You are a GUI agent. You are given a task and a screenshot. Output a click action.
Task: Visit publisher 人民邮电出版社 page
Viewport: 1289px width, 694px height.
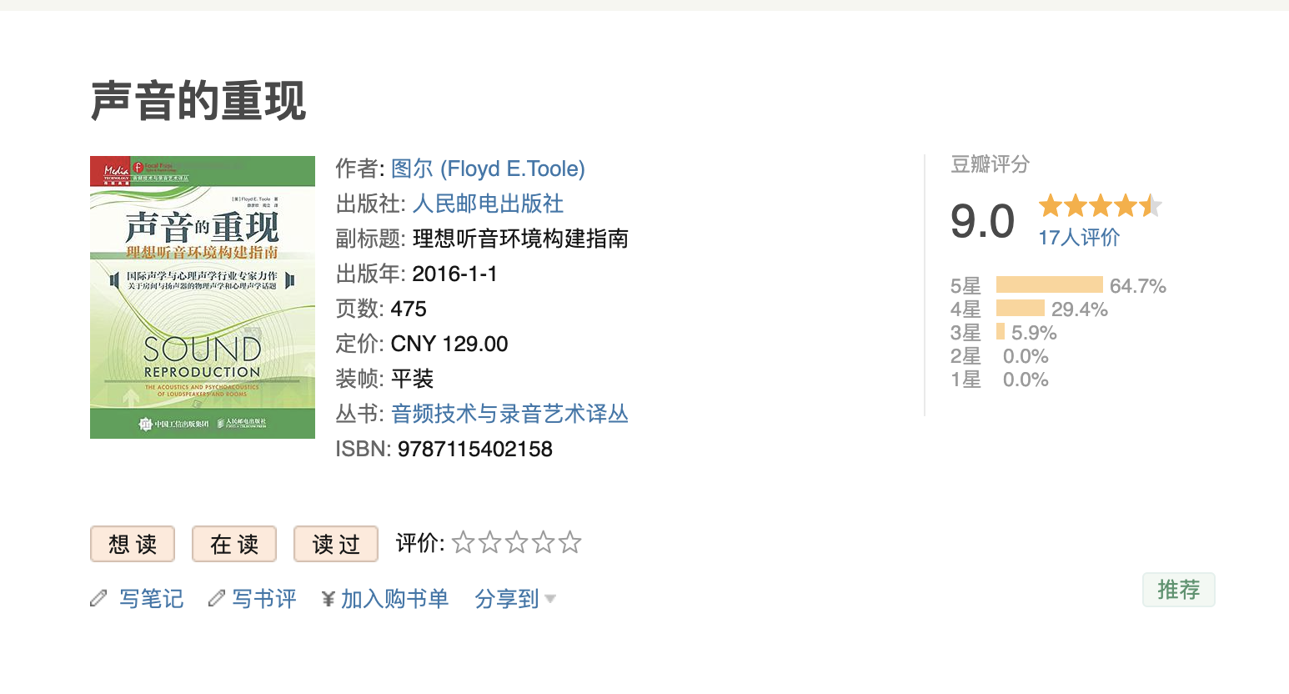click(x=486, y=204)
